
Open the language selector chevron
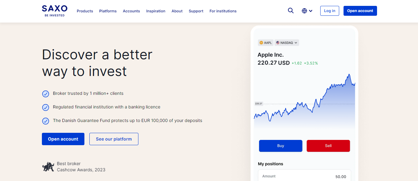(x=311, y=11)
